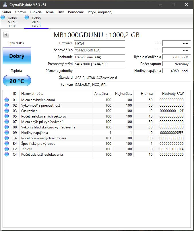Open the Disk menu
The image size is (194, 231).
pyautogui.click(x=61, y=12)
